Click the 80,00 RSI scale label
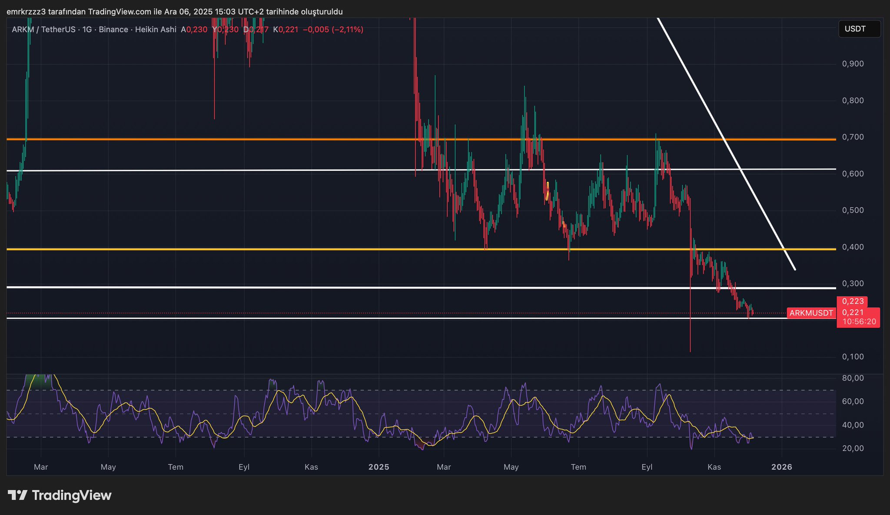This screenshot has width=890, height=515. pyautogui.click(x=853, y=378)
